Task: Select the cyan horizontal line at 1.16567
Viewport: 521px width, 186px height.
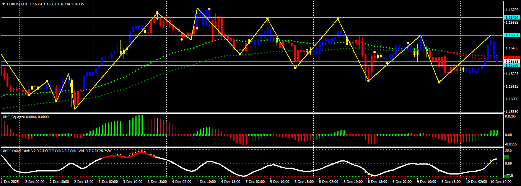Action: tap(252, 35)
